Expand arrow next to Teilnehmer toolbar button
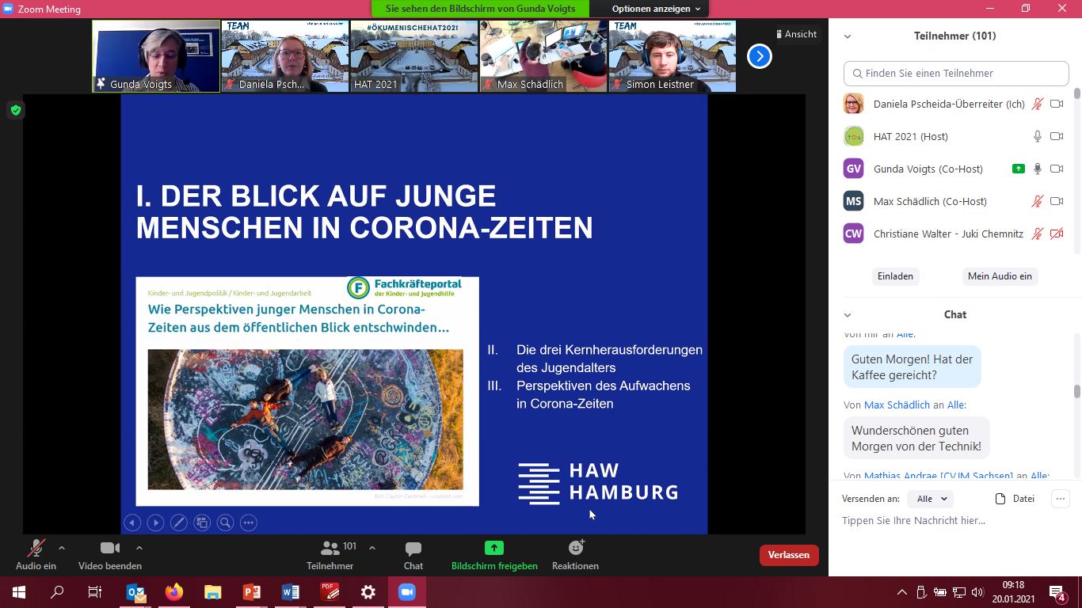The height and width of the screenshot is (608, 1082). pyautogui.click(x=372, y=548)
